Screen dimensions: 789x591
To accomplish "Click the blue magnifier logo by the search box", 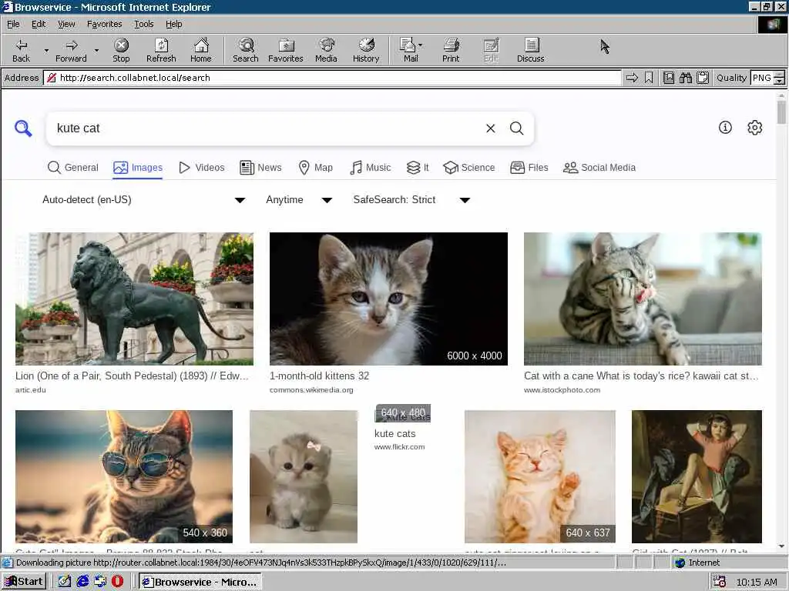I will coord(23,129).
